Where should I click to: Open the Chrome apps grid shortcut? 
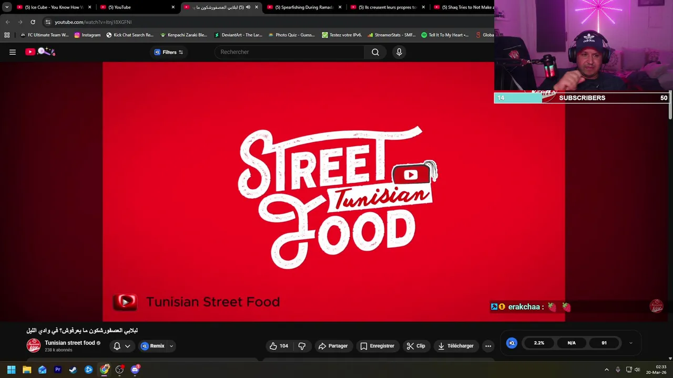click(7, 35)
